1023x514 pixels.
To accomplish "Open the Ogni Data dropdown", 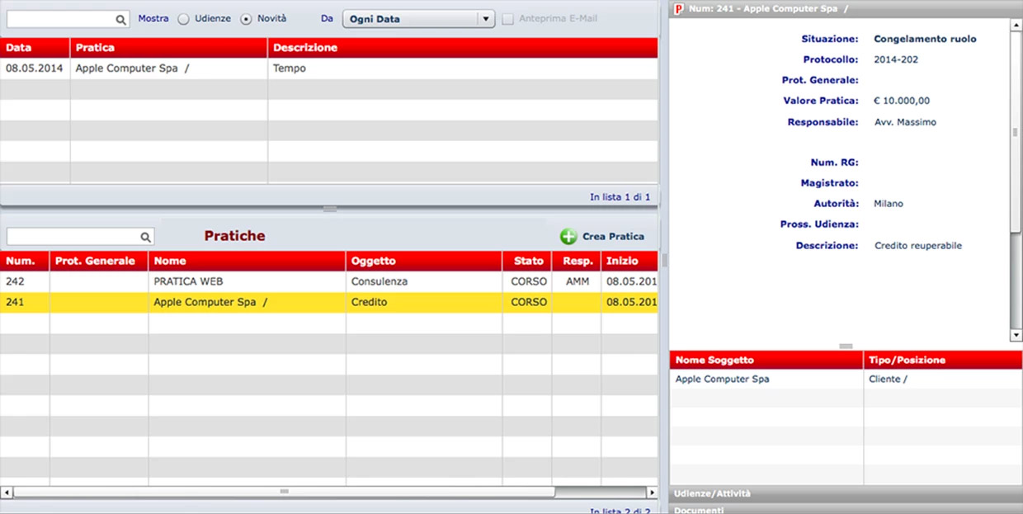I will [418, 19].
